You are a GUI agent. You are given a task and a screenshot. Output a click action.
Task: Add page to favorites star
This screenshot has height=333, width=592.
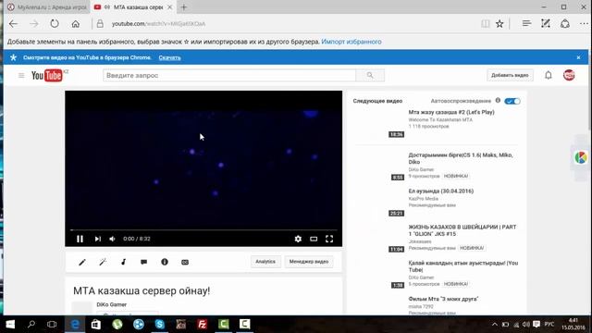499,24
